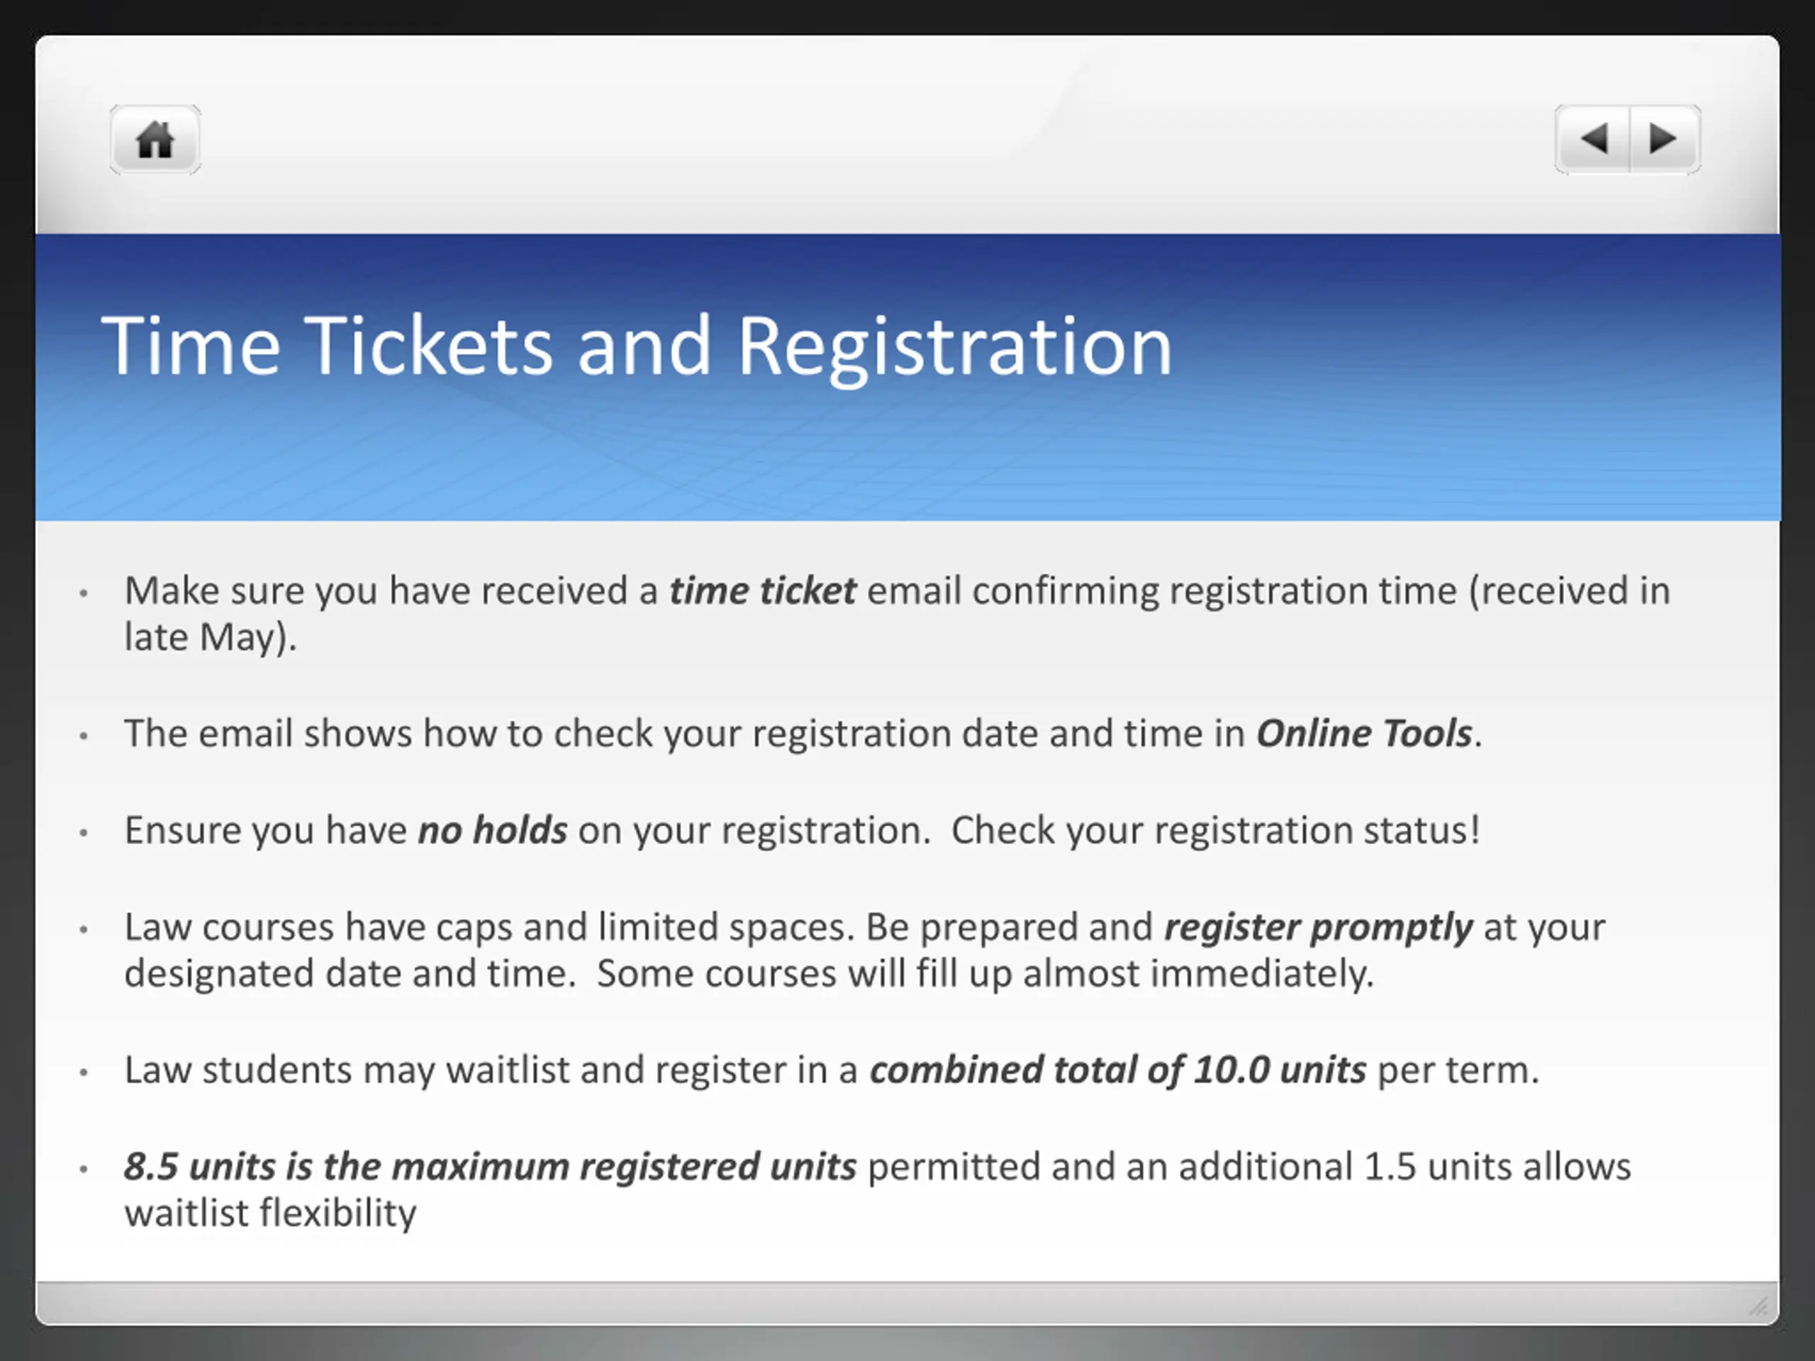The image size is (1815, 1361).
Task: Click 'Some courses will fill up almost immediately.'
Action: 985,974
